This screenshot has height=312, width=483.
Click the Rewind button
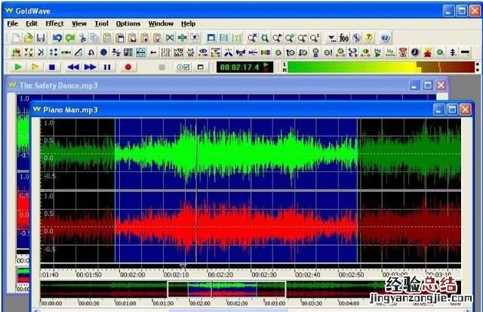click(73, 67)
